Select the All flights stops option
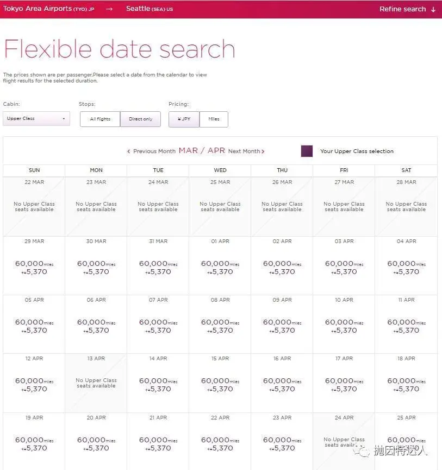442x470 pixels. pyautogui.click(x=100, y=119)
